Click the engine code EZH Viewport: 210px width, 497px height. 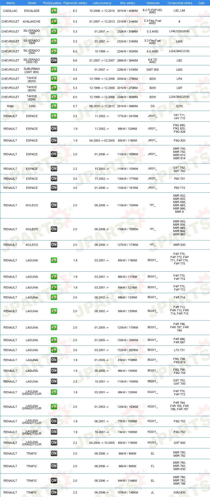click(x=179, y=106)
